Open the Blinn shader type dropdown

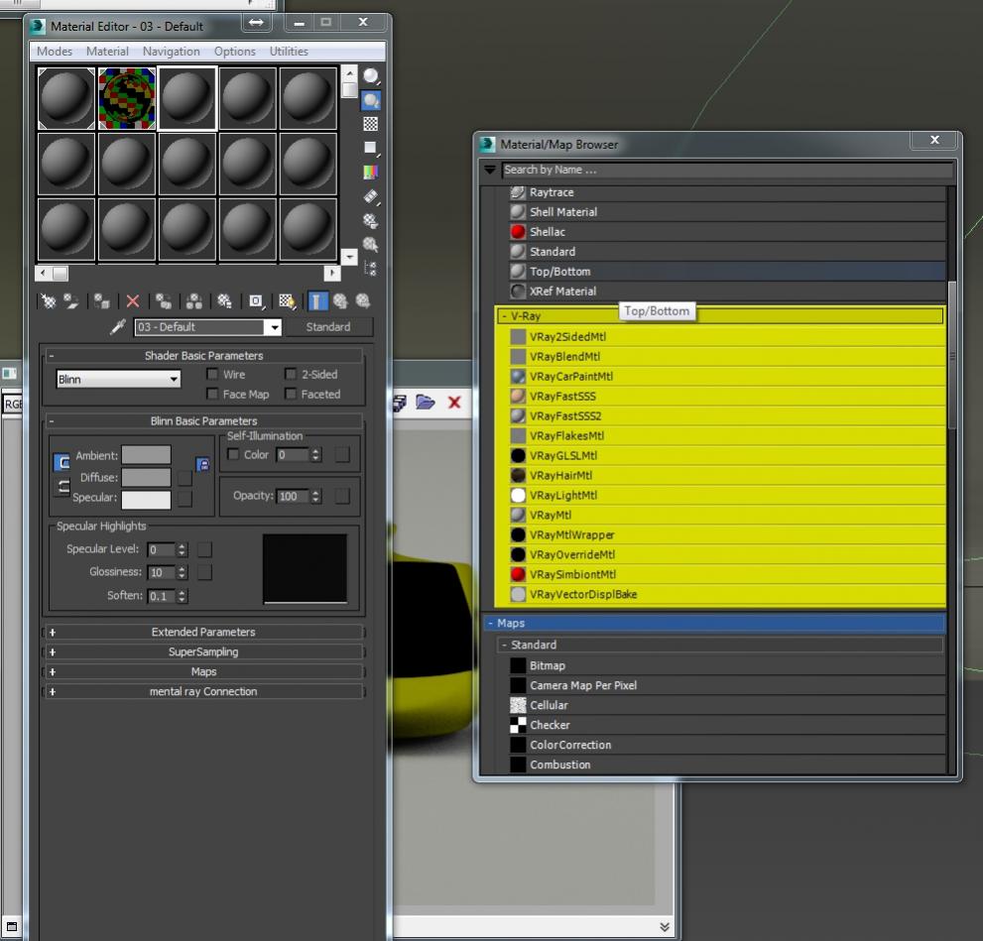118,379
